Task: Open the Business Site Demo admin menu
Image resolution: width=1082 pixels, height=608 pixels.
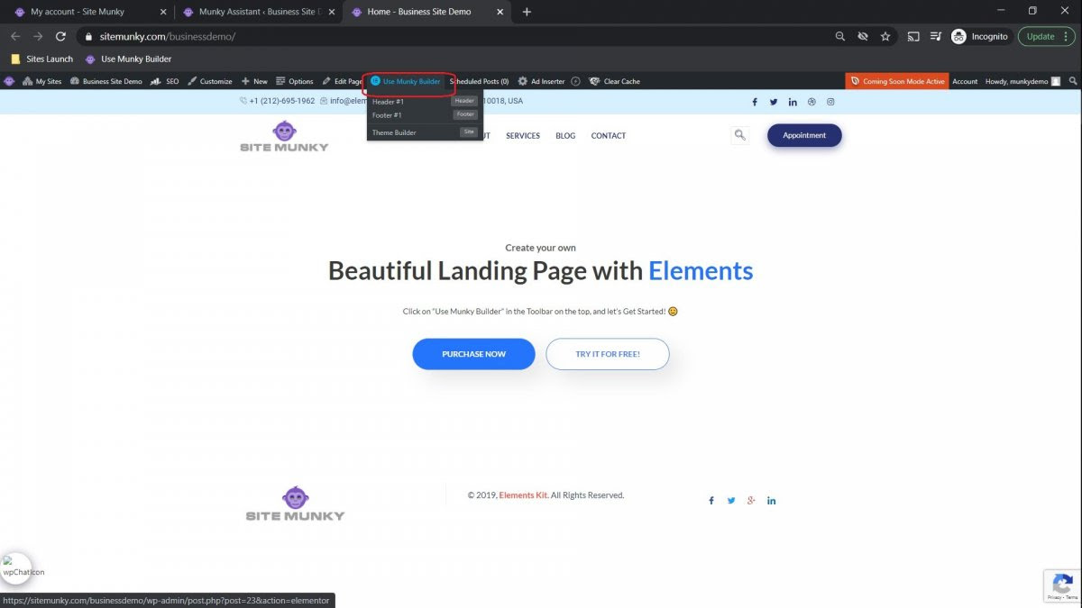Action: 105,81
